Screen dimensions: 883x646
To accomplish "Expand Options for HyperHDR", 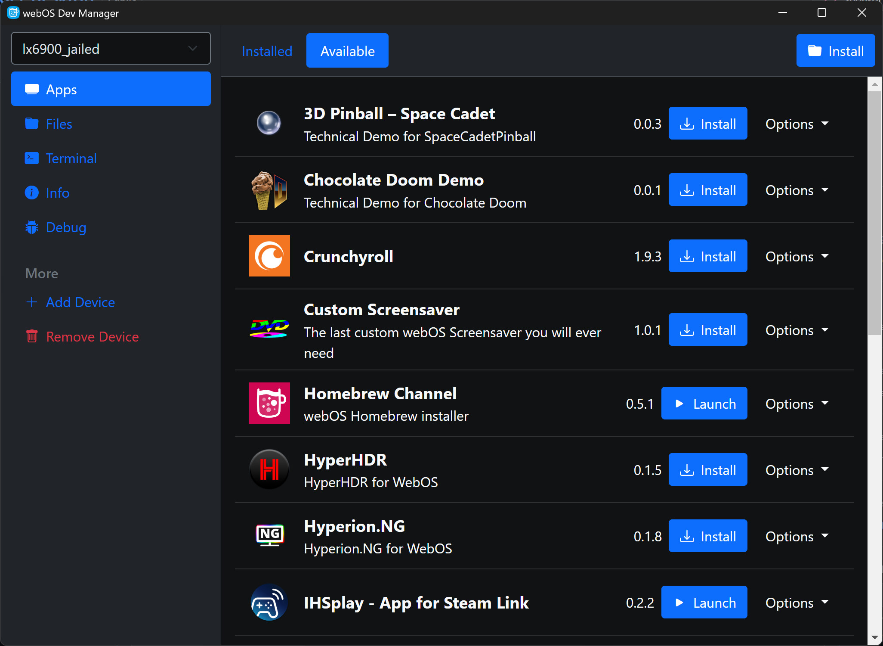I will [797, 470].
